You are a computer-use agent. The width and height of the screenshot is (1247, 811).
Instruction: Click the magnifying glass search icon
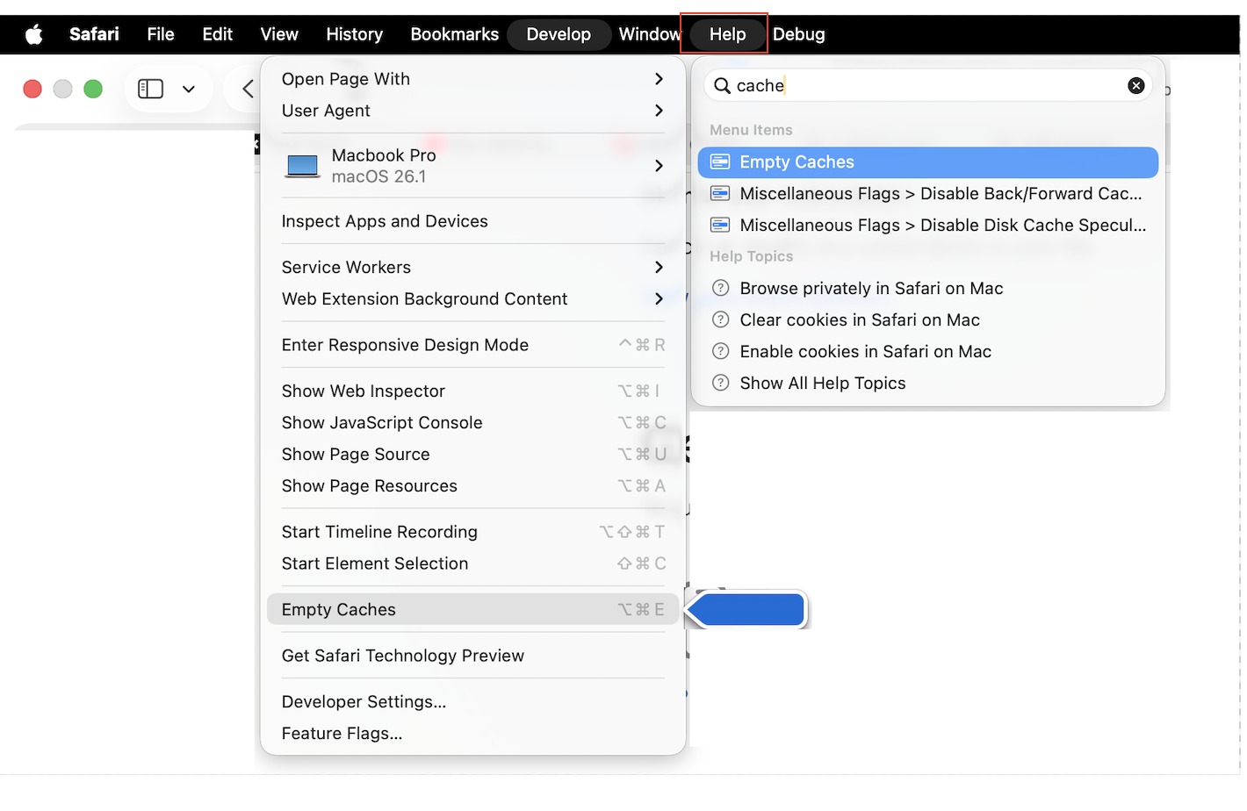pyautogui.click(x=722, y=85)
